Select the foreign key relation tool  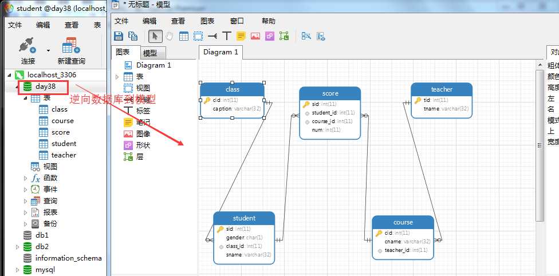tap(212, 36)
